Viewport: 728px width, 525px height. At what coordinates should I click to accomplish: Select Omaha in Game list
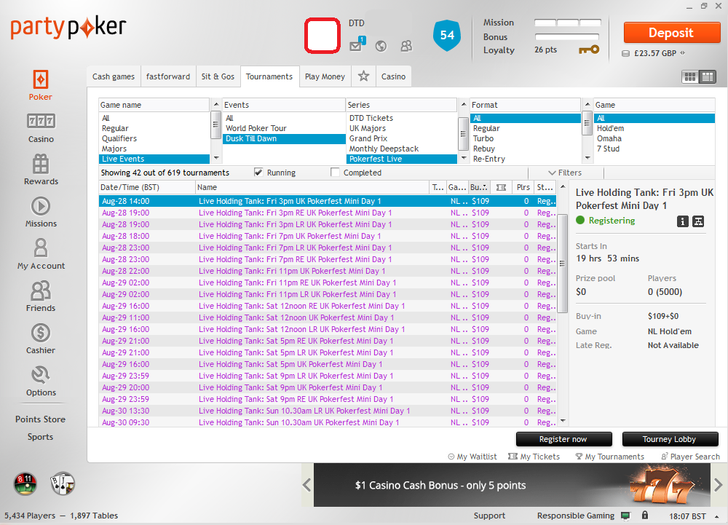[654, 138]
